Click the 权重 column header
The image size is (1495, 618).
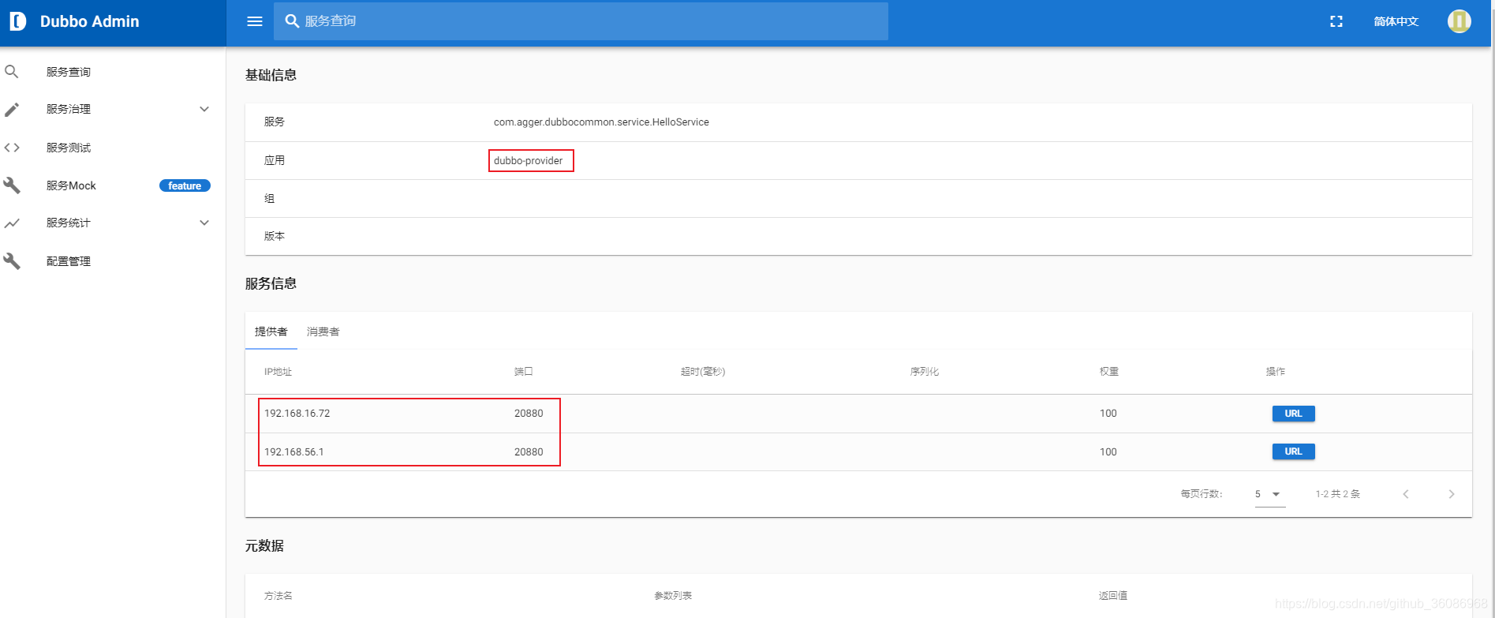click(1109, 372)
